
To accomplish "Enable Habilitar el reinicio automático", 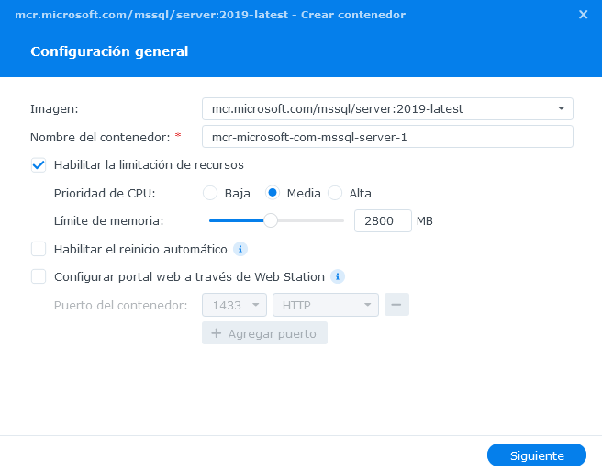I will [39, 249].
